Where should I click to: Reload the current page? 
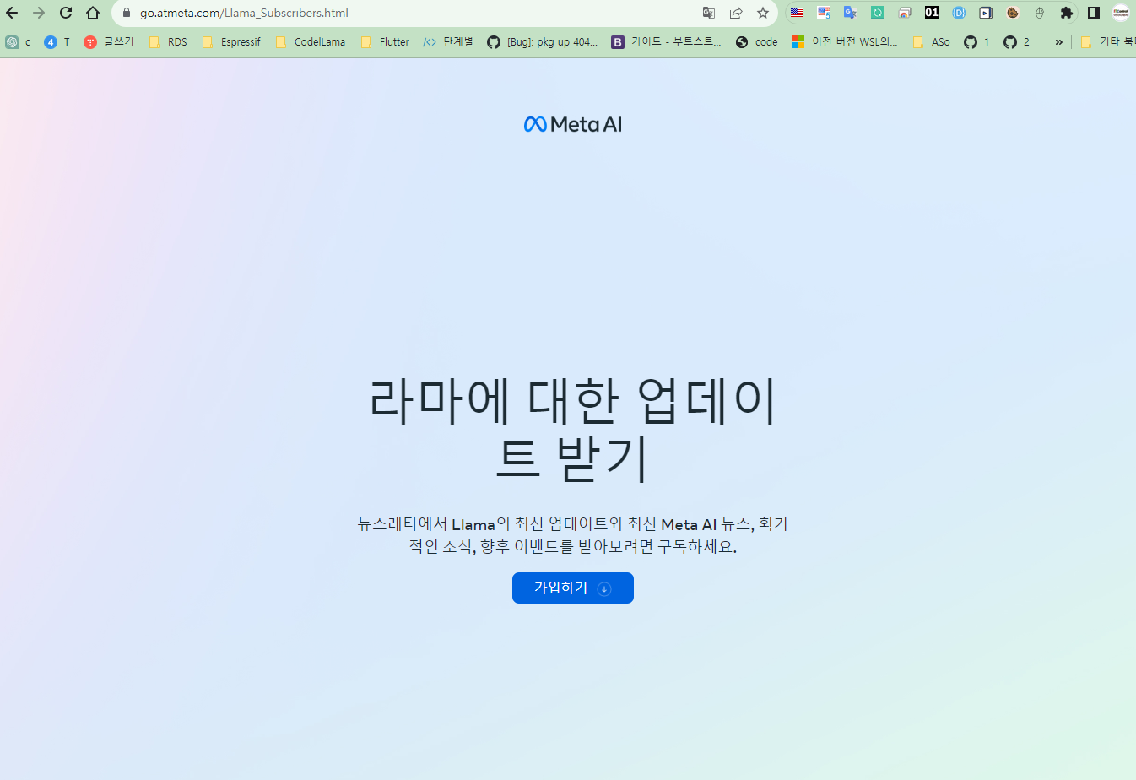point(66,13)
